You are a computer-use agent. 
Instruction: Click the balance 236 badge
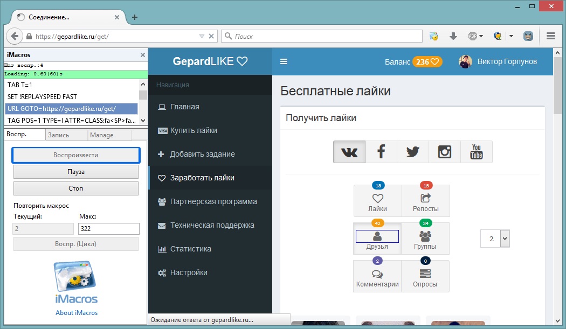(x=427, y=62)
